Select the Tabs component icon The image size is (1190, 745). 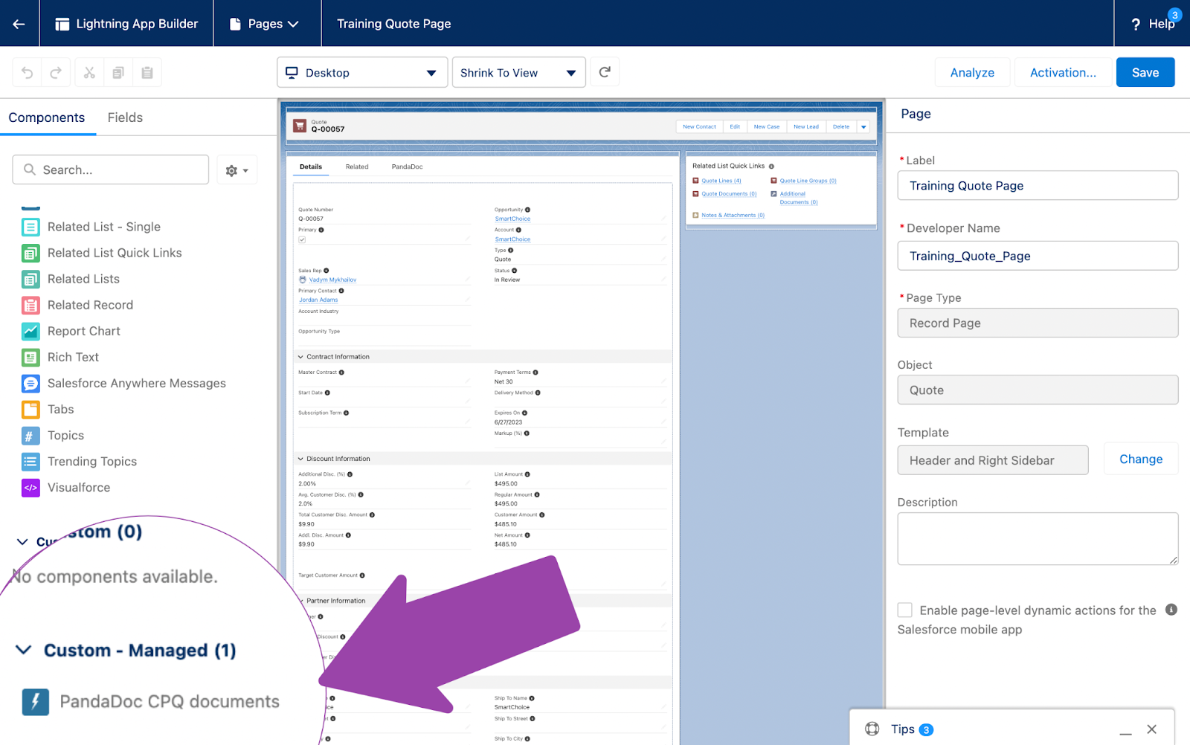30,409
